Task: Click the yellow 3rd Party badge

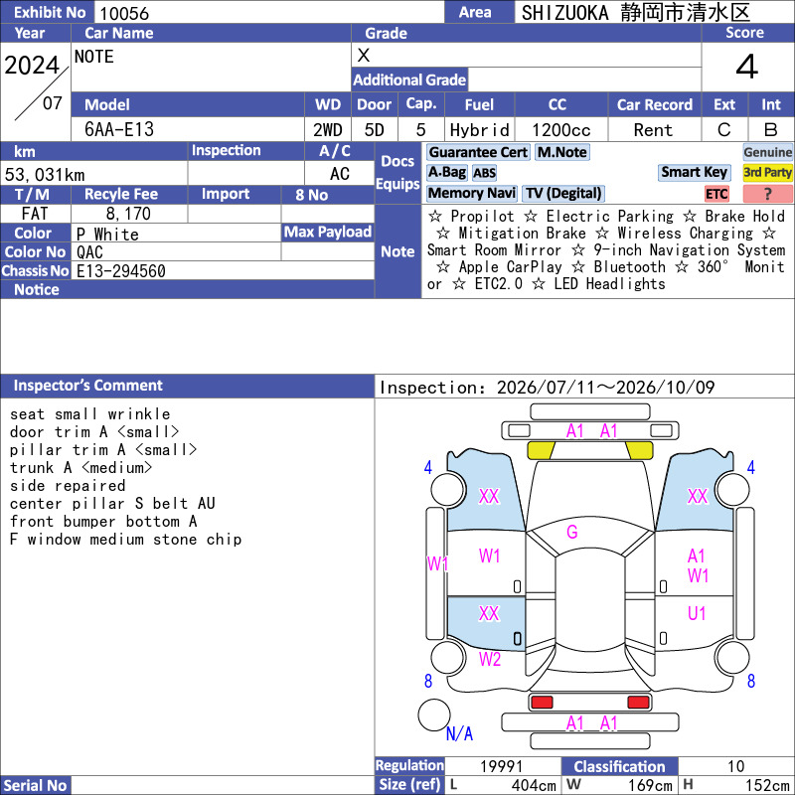Action: (767, 173)
